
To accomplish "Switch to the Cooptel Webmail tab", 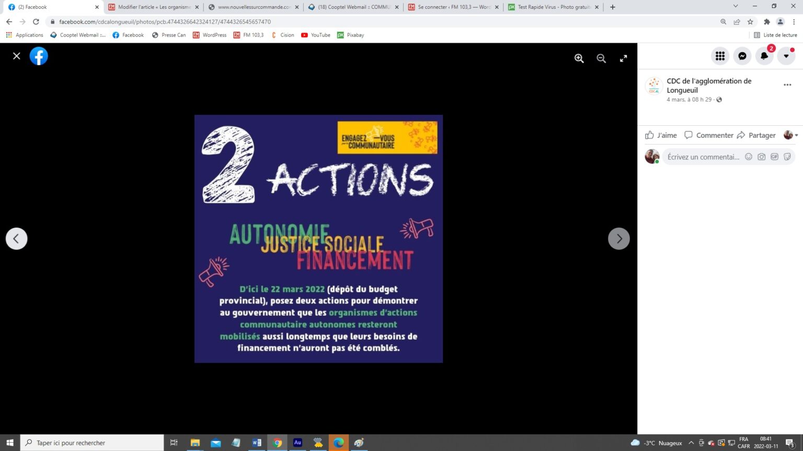I will click(x=353, y=7).
